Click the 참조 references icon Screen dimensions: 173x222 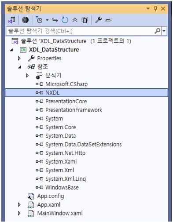pos(31,67)
